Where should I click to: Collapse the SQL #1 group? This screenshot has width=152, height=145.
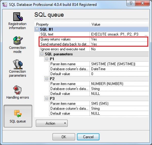tap(37, 29)
